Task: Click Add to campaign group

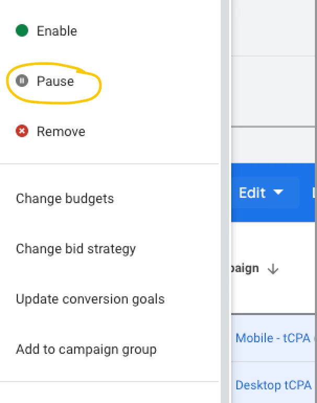Action: click(x=86, y=349)
